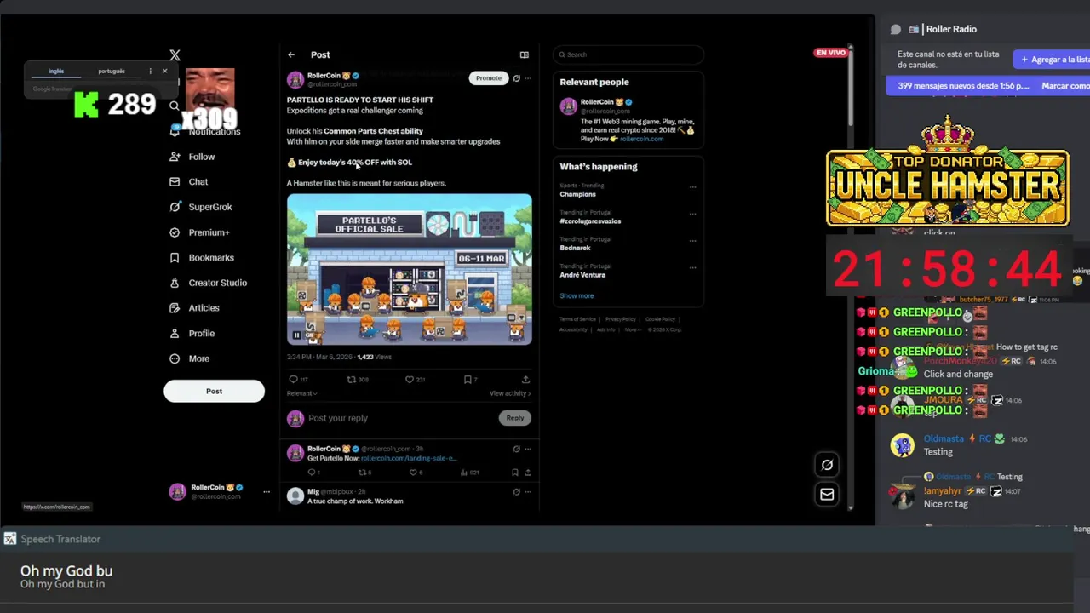
Task: Open the More sidebar menu
Action: (190, 358)
